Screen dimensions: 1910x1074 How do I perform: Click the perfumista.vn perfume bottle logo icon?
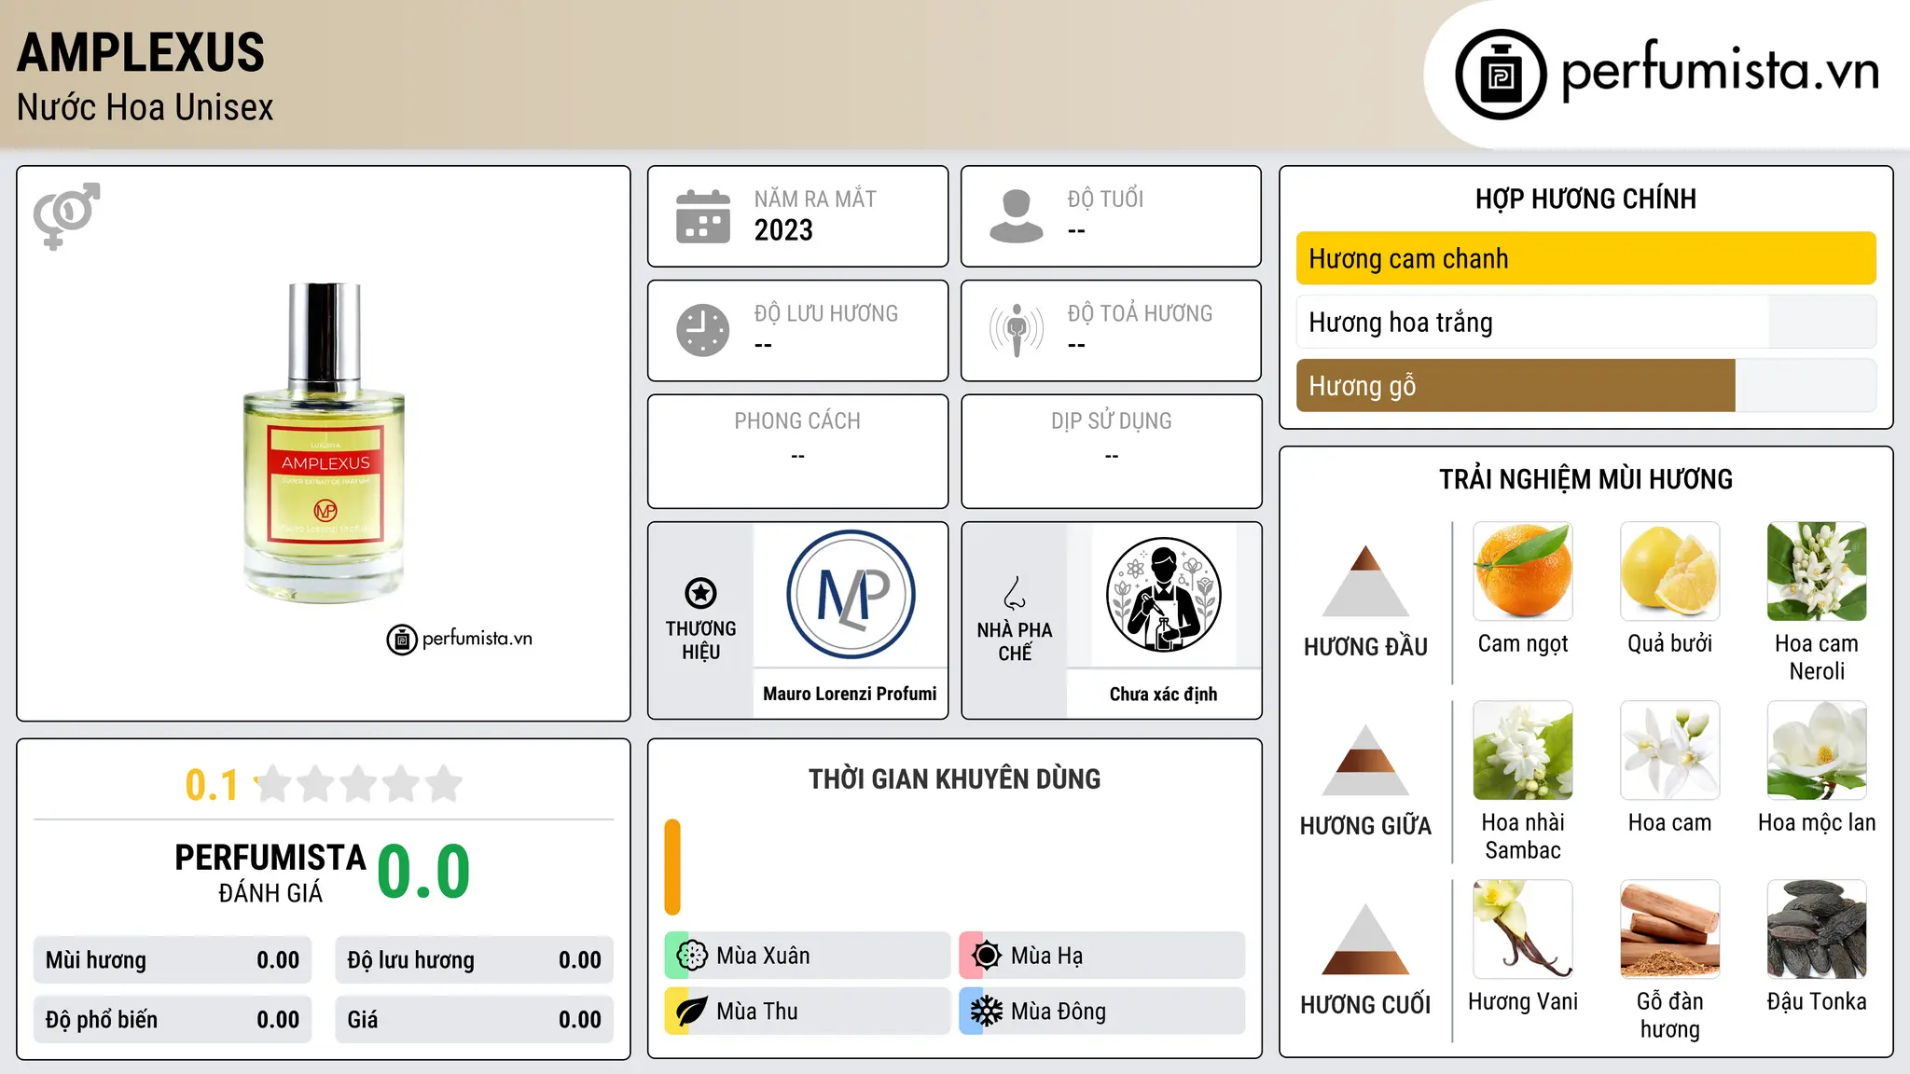(x=1501, y=75)
